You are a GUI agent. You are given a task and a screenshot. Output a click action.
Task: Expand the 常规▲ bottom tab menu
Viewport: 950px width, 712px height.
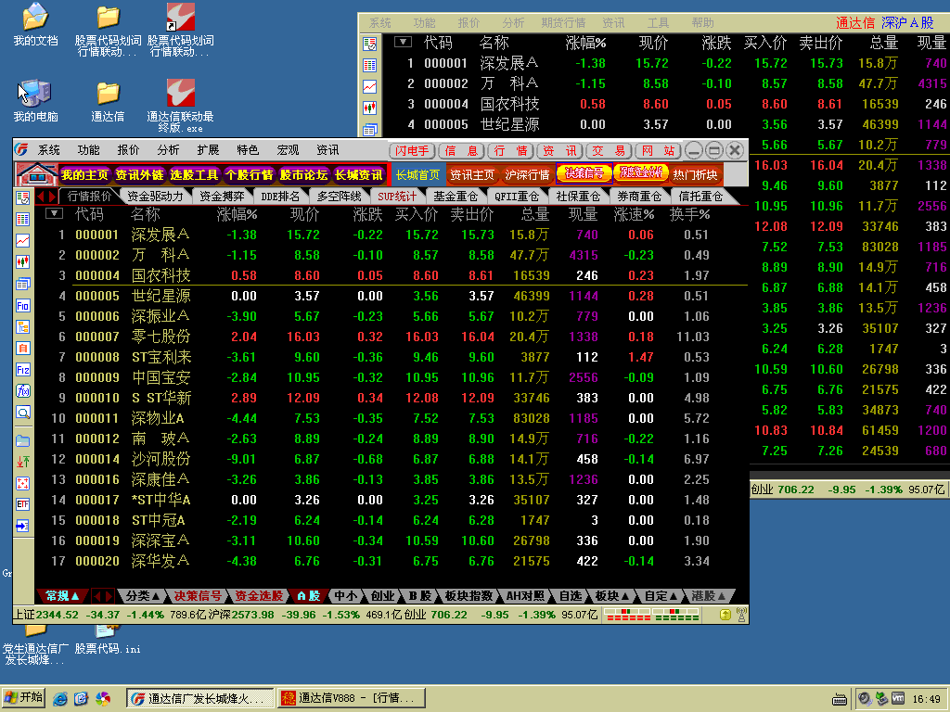pyautogui.click(x=63, y=596)
